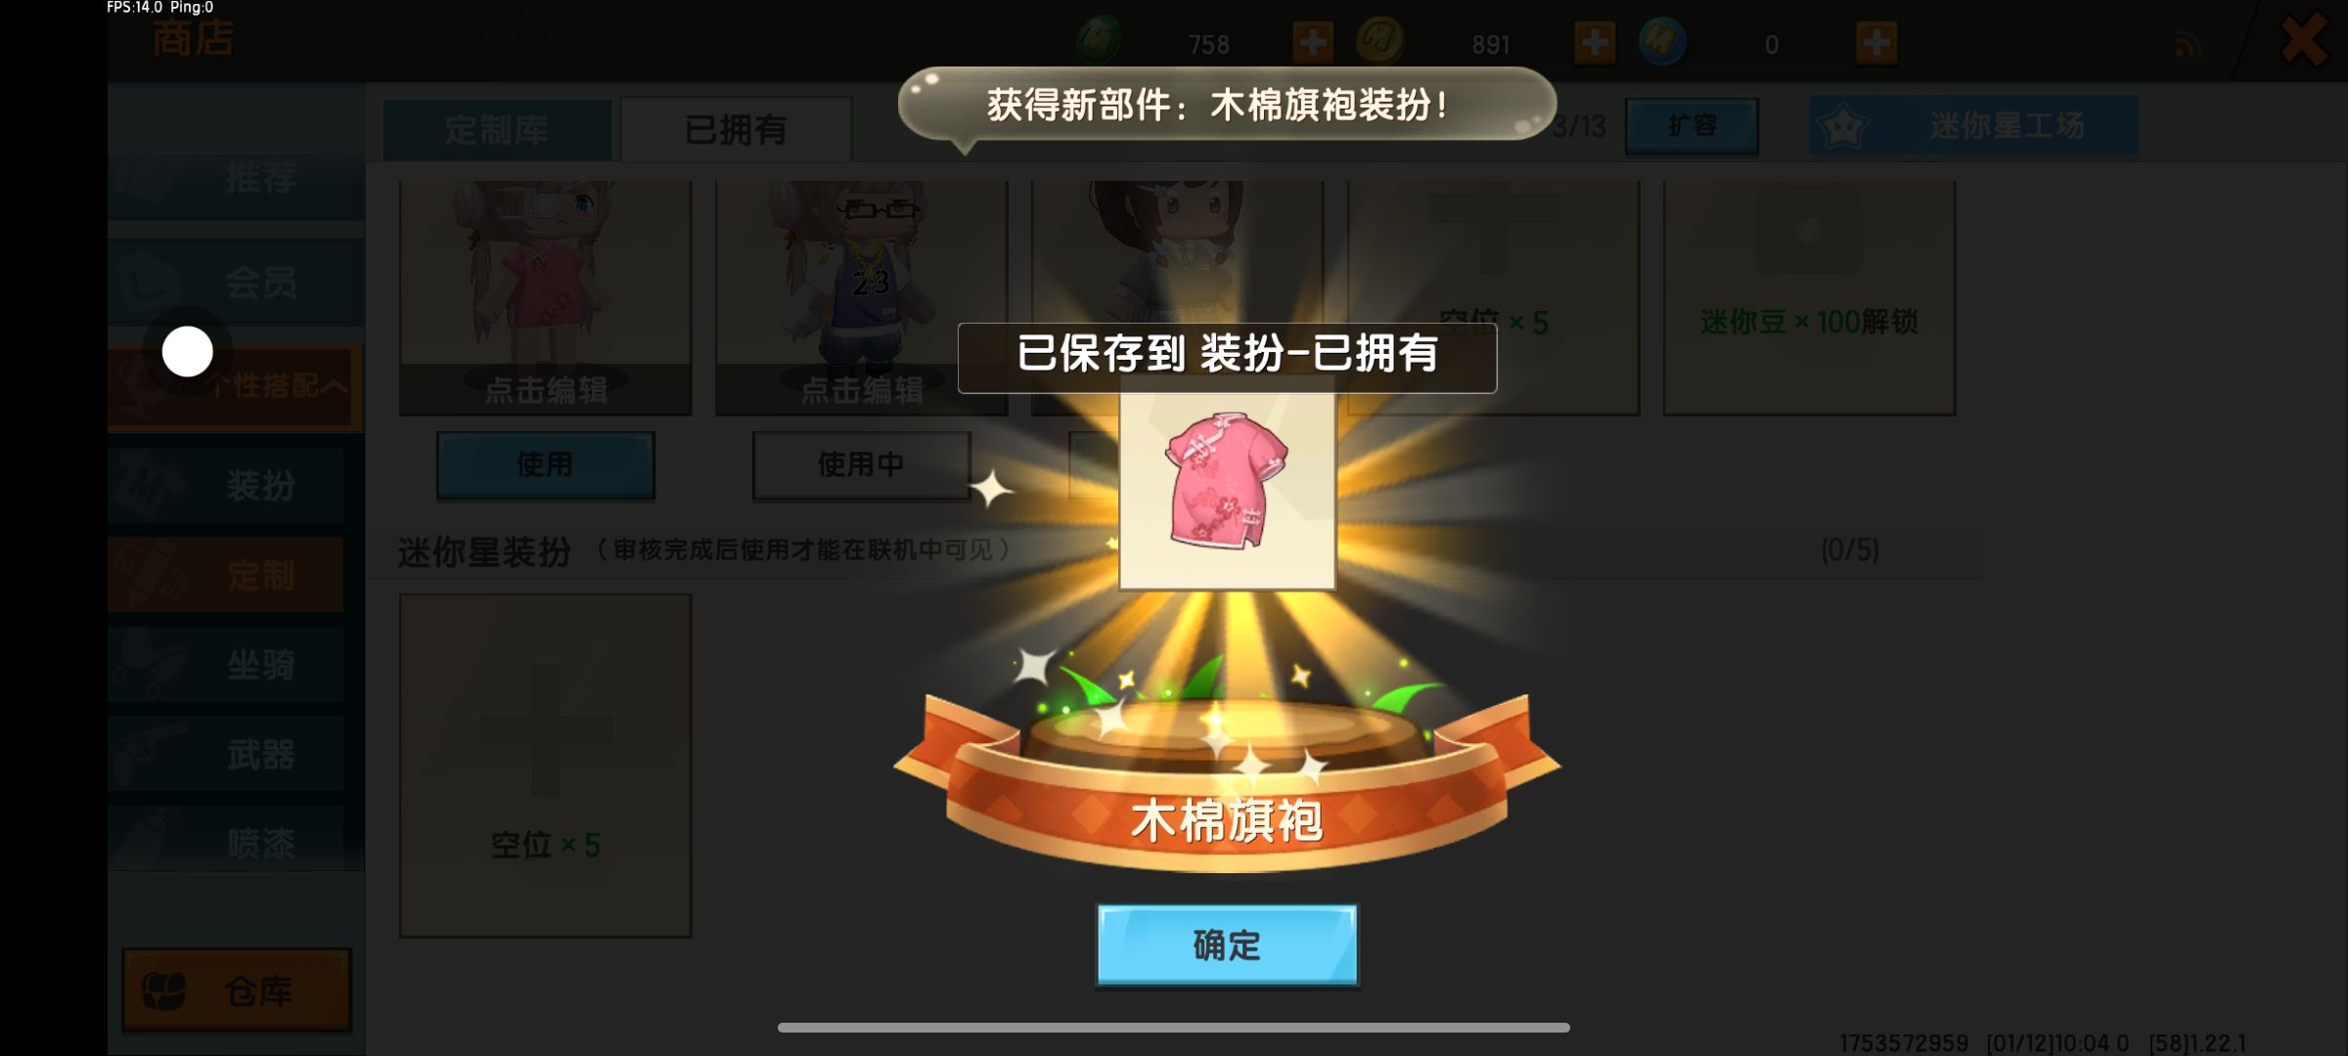The height and width of the screenshot is (1056, 2348).
Task: Tap the white floating record circle
Action: tap(187, 352)
